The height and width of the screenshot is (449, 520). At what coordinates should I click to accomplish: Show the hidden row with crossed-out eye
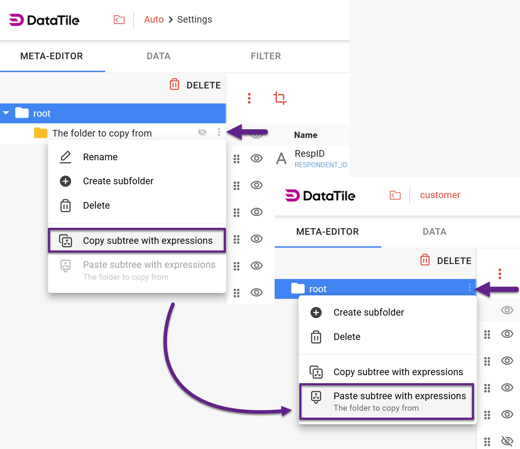pyautogui.click(x=507, y=441)
